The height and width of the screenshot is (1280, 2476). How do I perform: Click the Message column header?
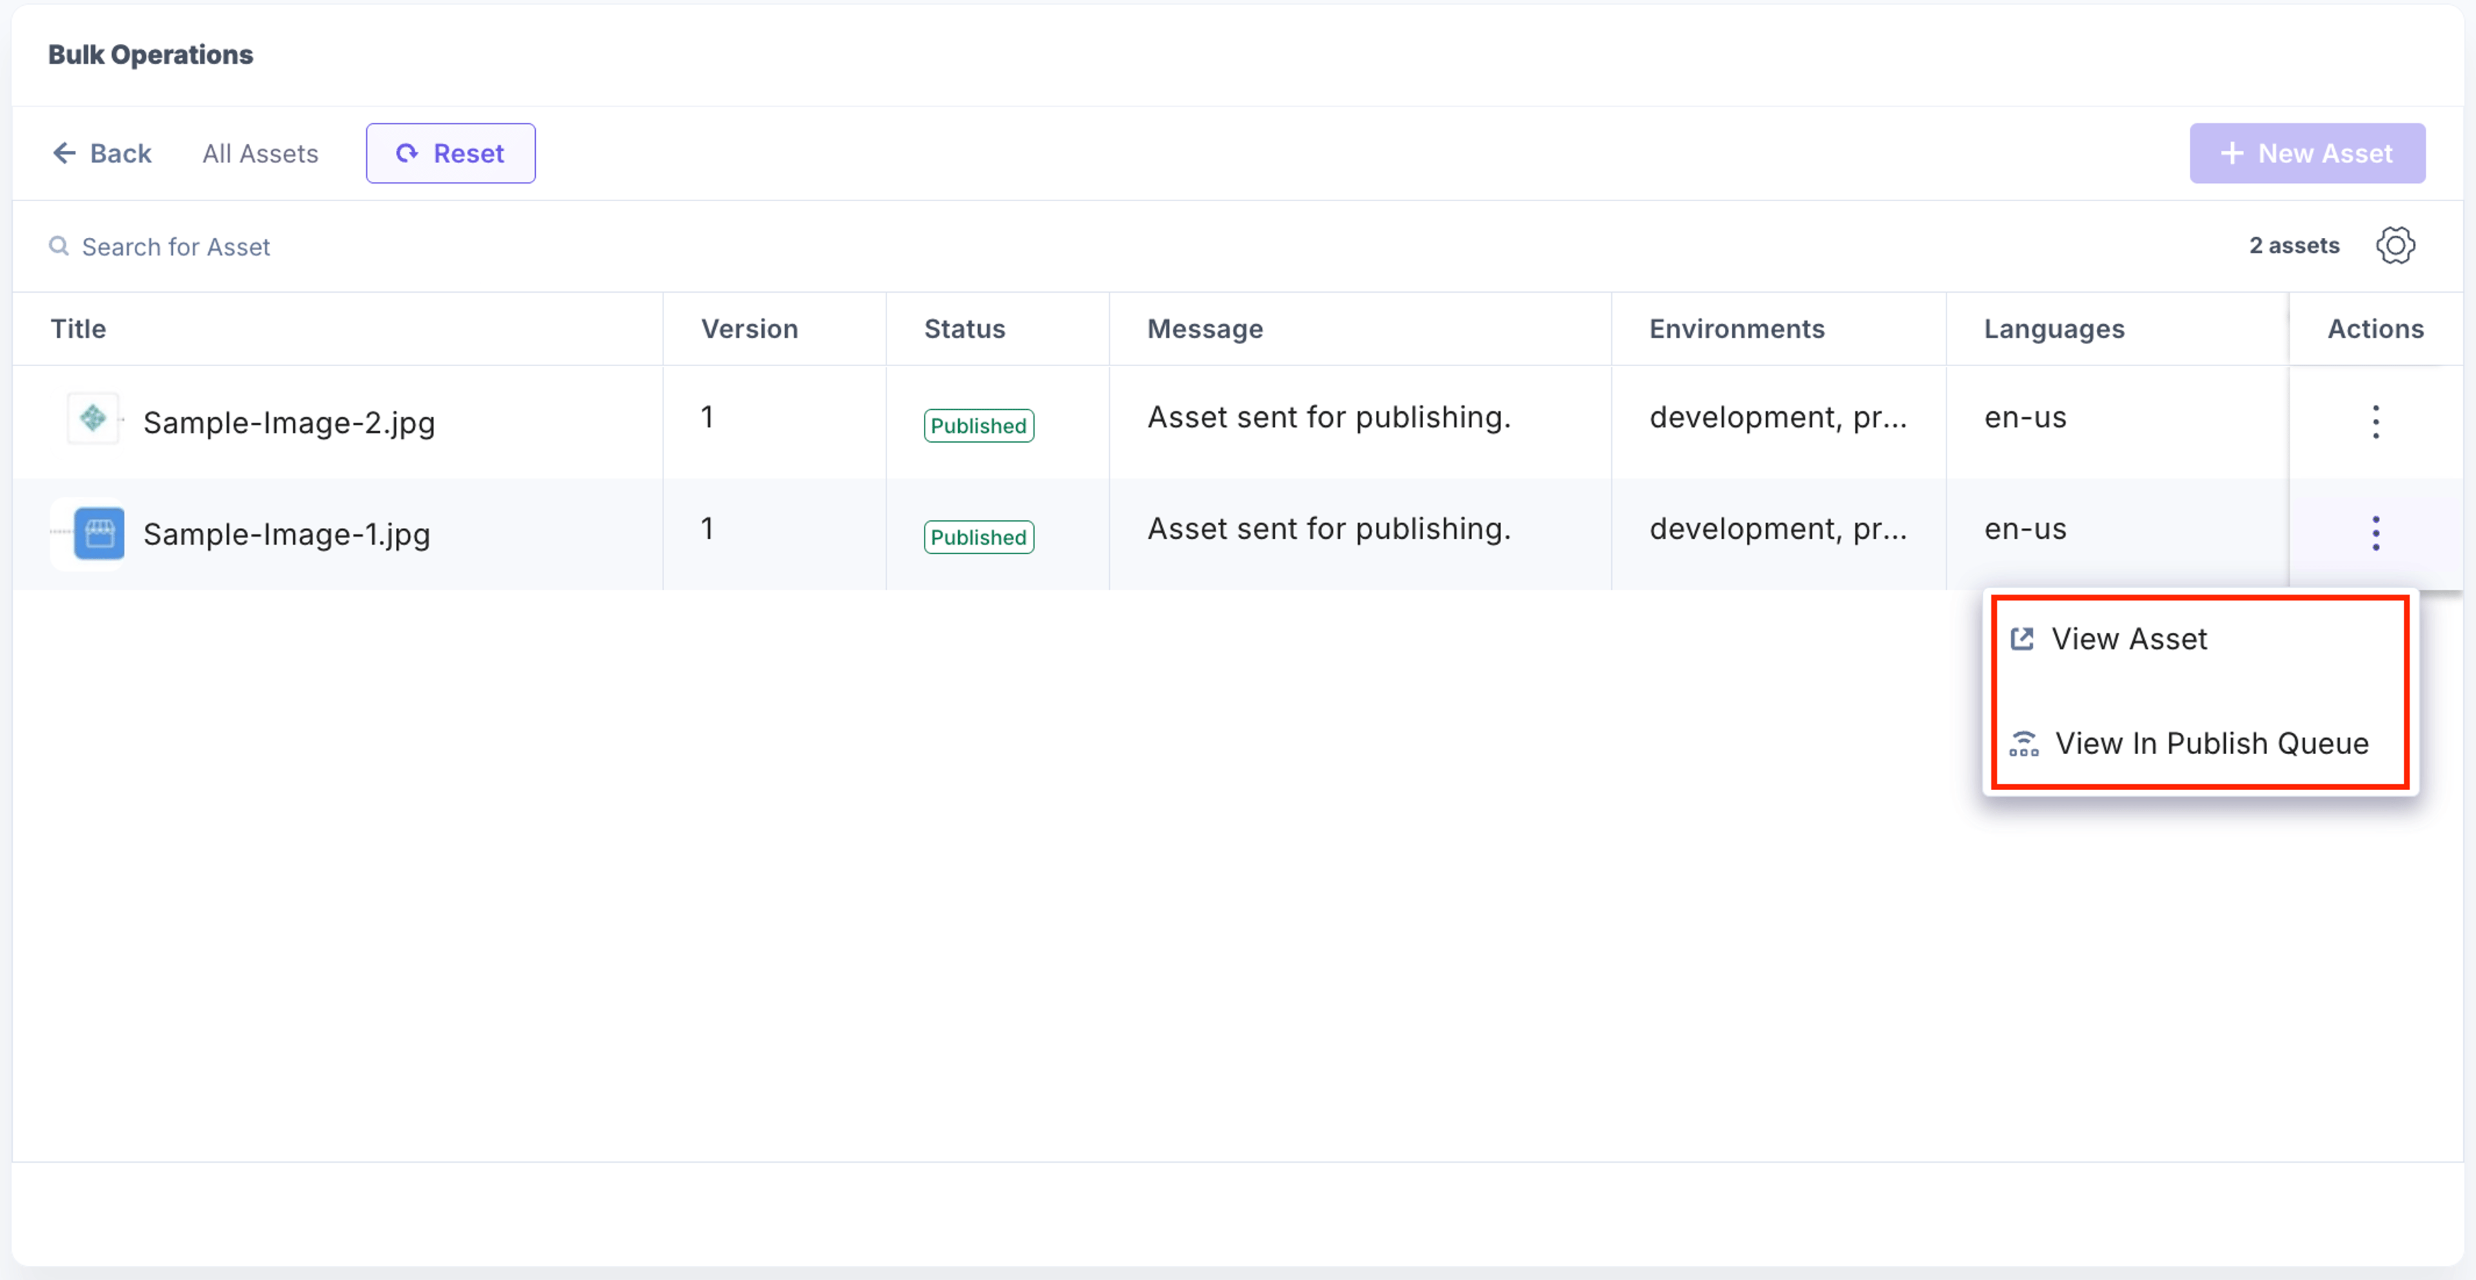[x=1205, y=329]
